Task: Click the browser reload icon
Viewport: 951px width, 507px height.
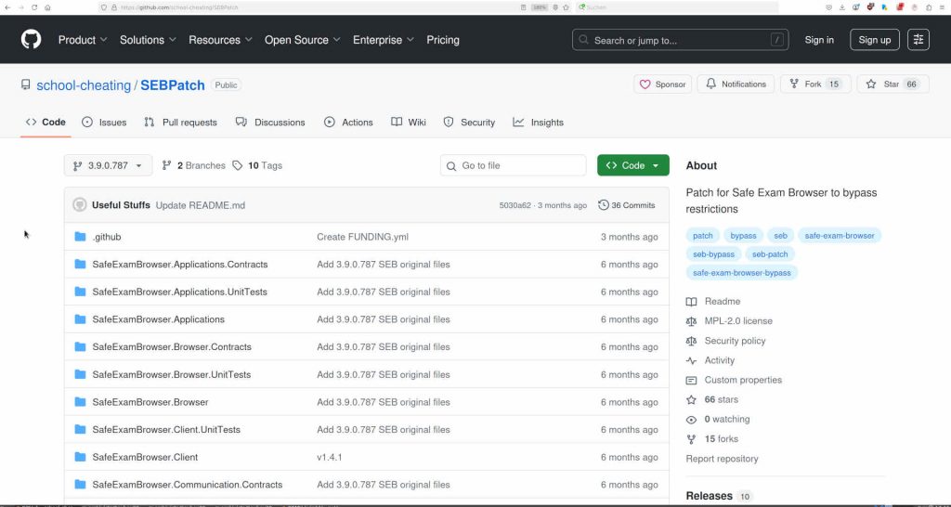Action: click(x=34, y=7)
